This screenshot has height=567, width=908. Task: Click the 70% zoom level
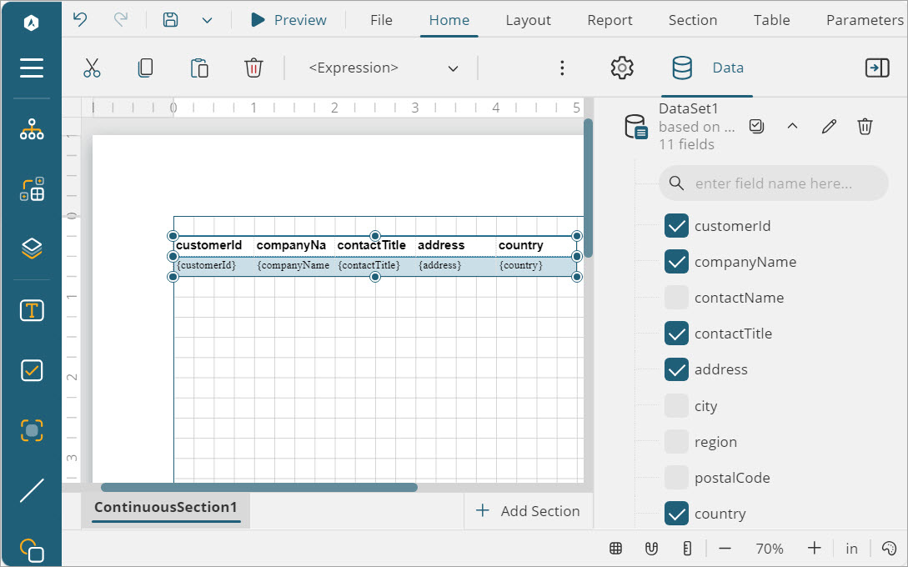tap(769, 549)
